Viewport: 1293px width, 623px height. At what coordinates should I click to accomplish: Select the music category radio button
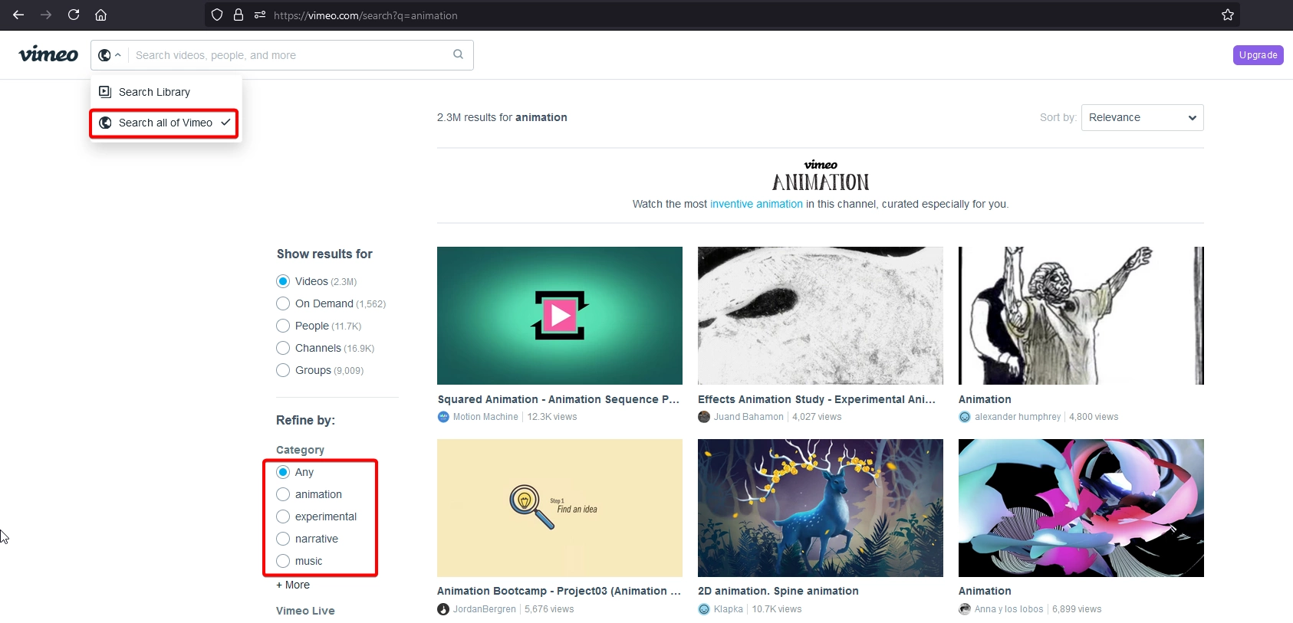[283, 561]
